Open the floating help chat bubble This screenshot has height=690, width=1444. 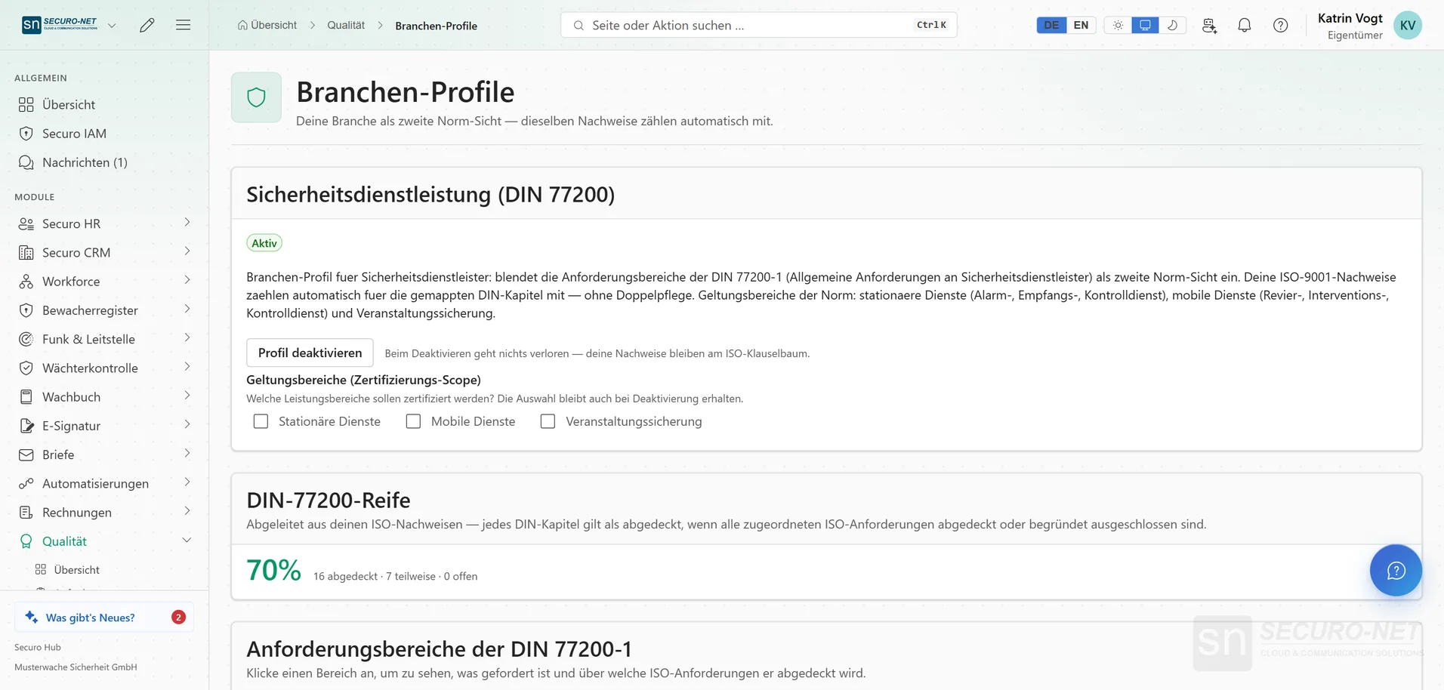pyautogui.click(x=1396, y=570)
